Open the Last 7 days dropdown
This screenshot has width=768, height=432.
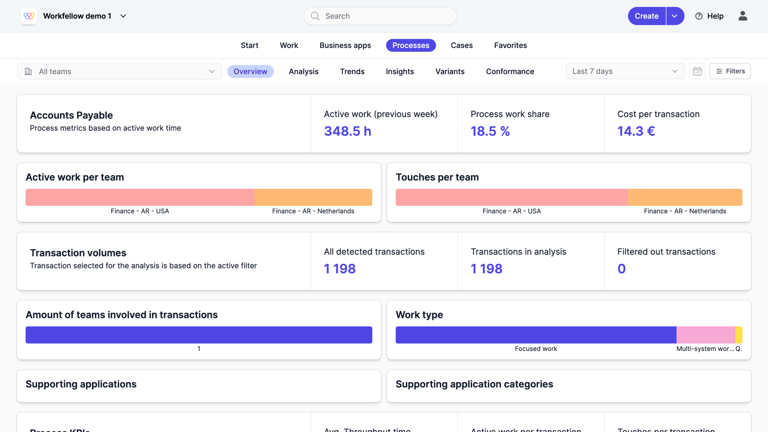625,71
